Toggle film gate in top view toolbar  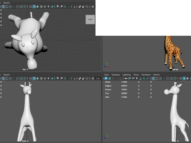7,7
